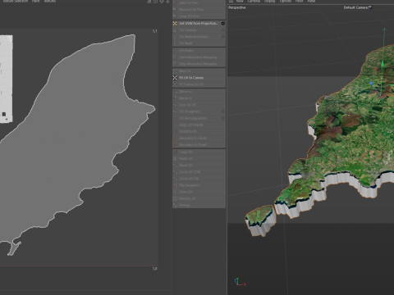Click Stop Interactive Mapping
Image resolution: width=394 pixels, height=295 pixels.
tap(199, 64)
